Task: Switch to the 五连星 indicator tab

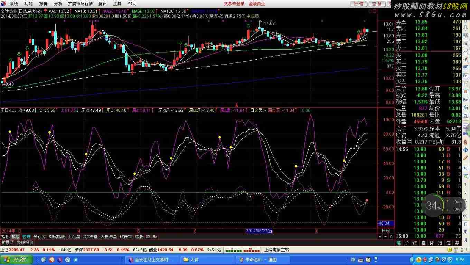Action: tap(74, 237)
